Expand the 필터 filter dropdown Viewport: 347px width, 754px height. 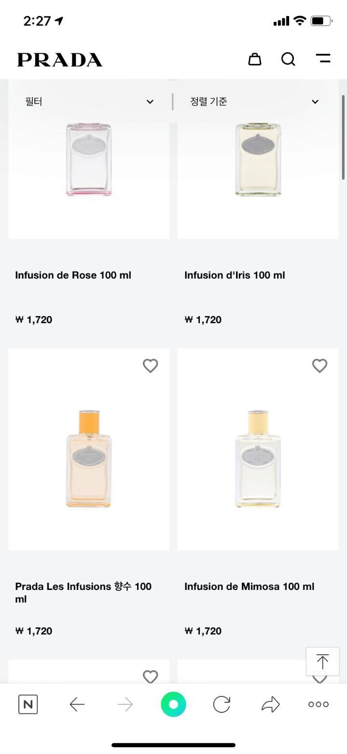pyautogui.click(x=89, y=102)
